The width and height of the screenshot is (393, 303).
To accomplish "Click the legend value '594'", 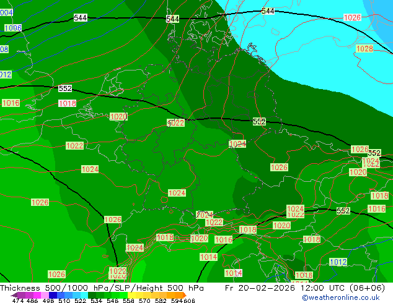I will click(177, 301).
